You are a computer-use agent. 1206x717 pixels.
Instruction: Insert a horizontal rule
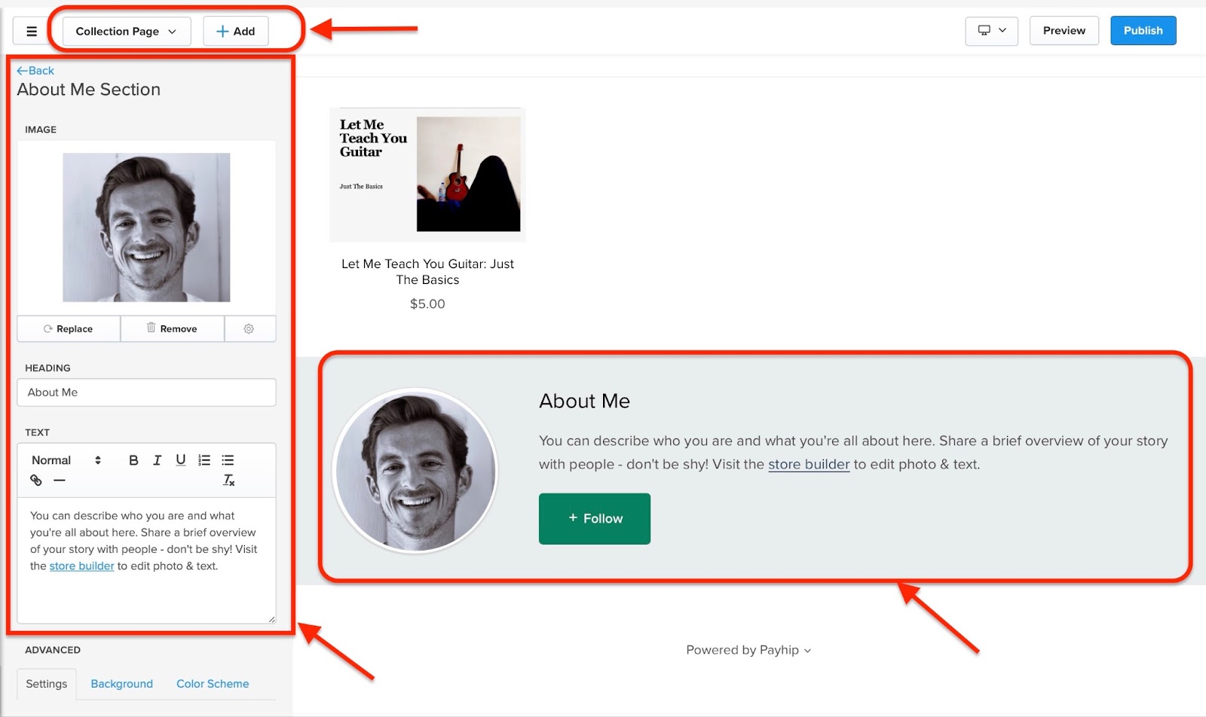click(x=60, y=480)
